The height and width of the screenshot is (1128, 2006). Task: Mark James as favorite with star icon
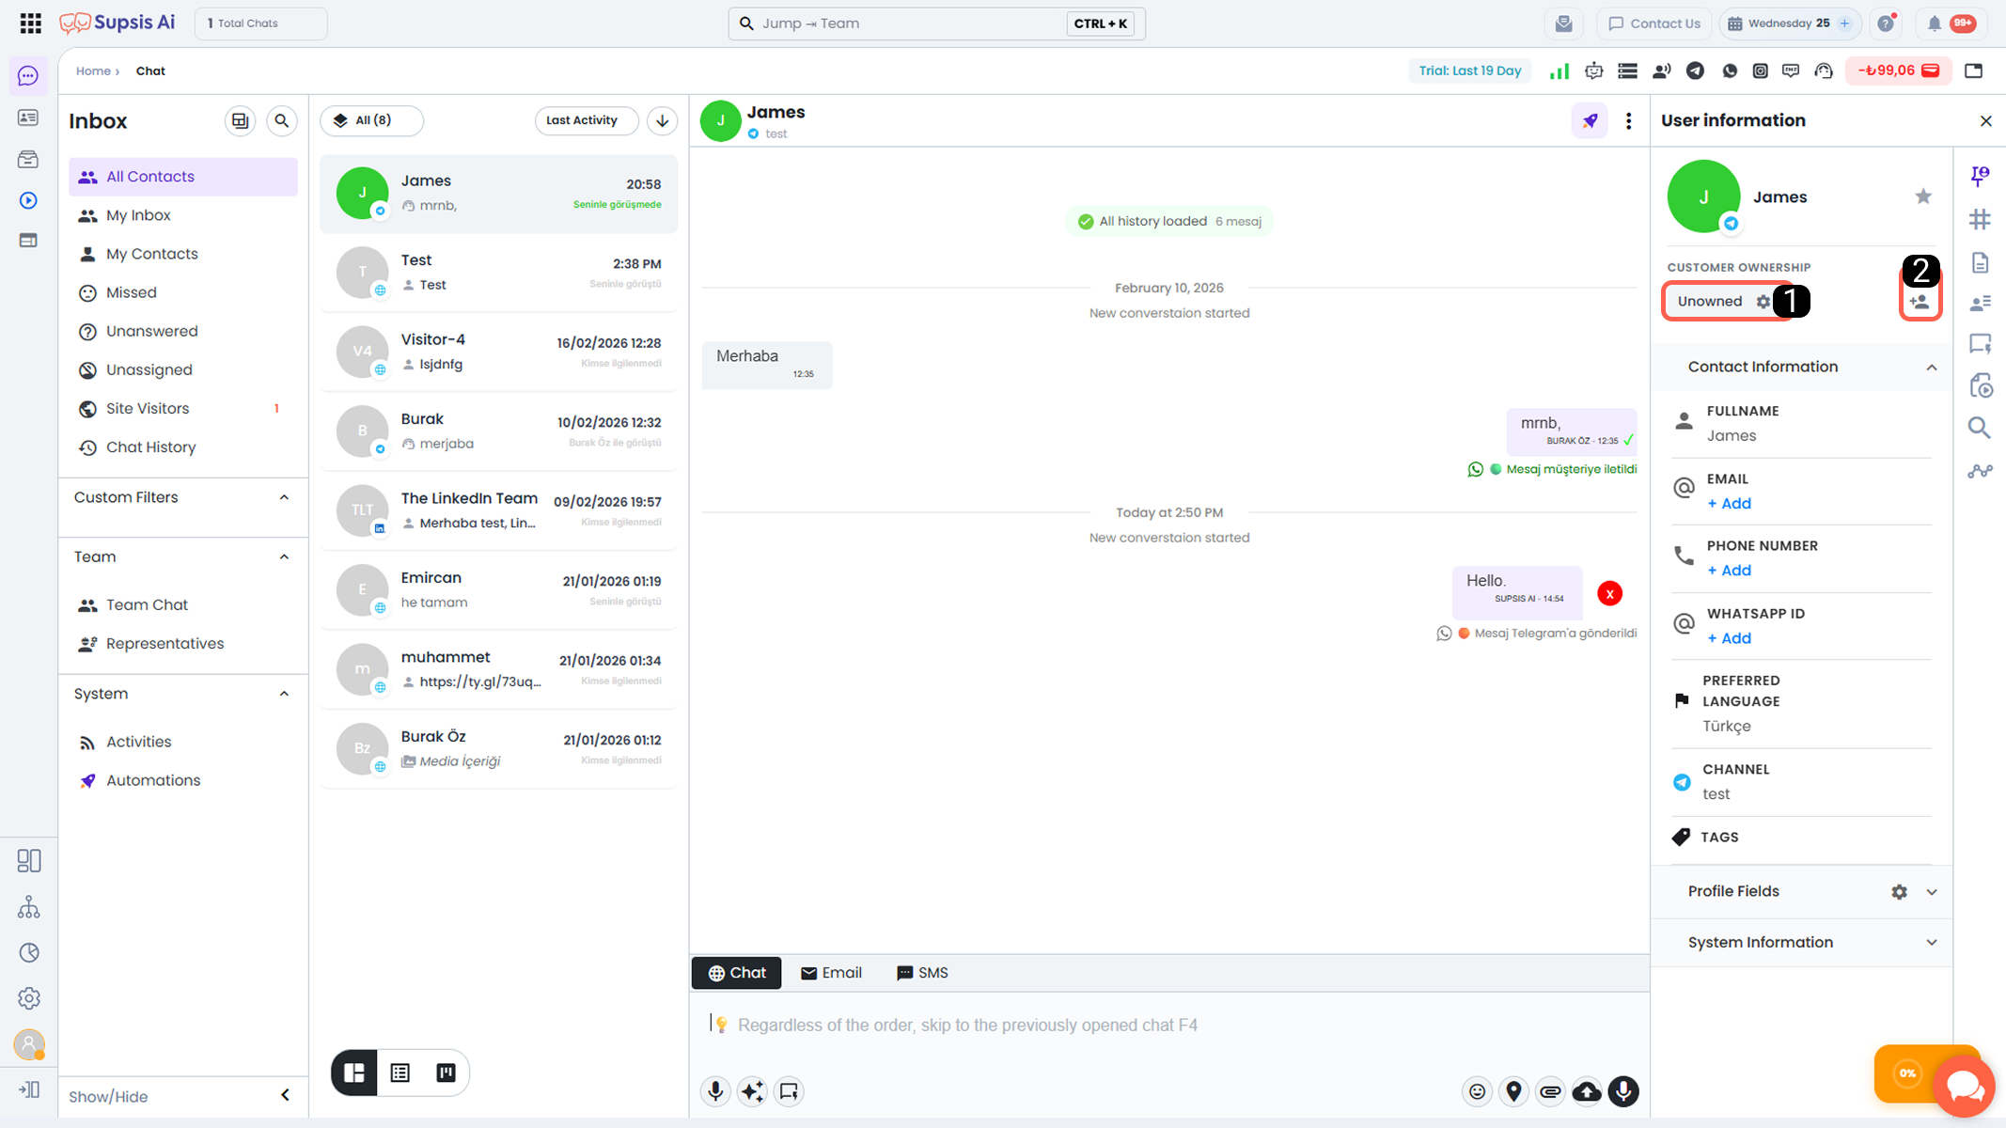pos(1923,196)
